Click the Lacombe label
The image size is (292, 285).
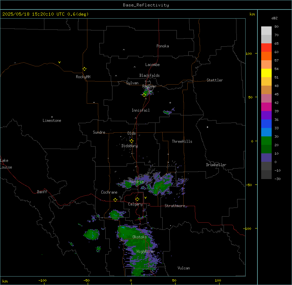(152, 65)
